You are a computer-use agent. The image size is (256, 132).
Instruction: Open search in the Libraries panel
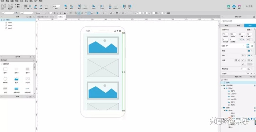pos(33,57)
